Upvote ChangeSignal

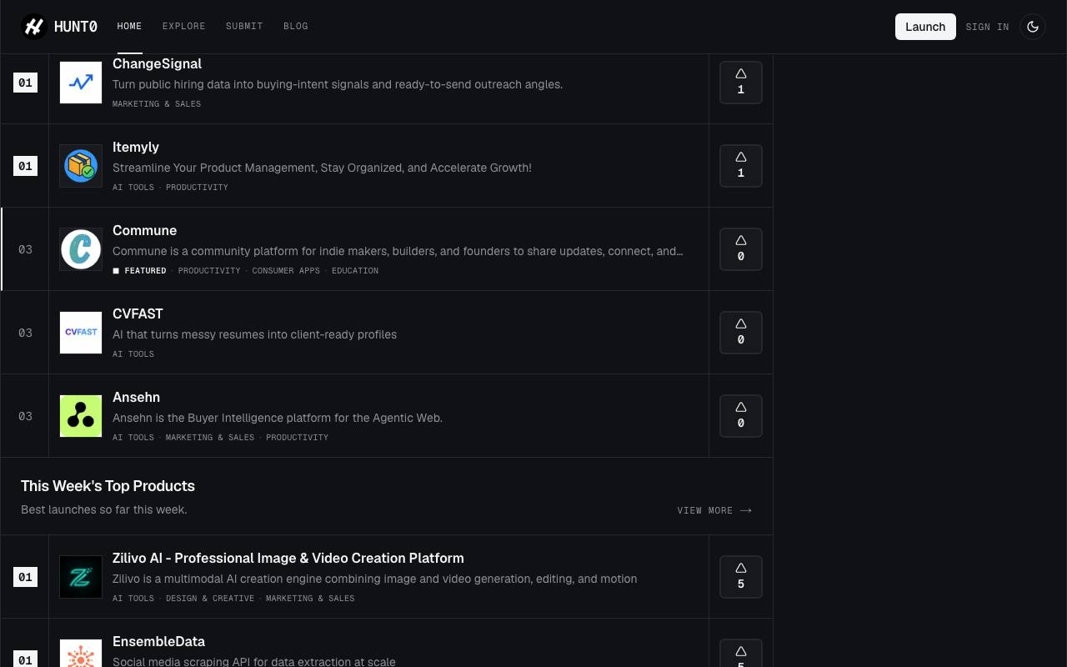click(x=741, y=83)
